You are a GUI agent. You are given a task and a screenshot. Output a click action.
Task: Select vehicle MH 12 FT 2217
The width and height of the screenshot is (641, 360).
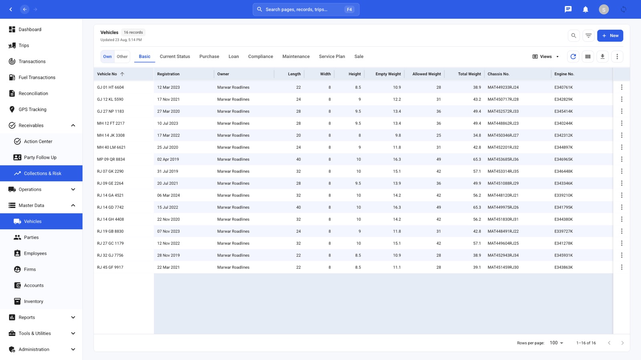111,123
